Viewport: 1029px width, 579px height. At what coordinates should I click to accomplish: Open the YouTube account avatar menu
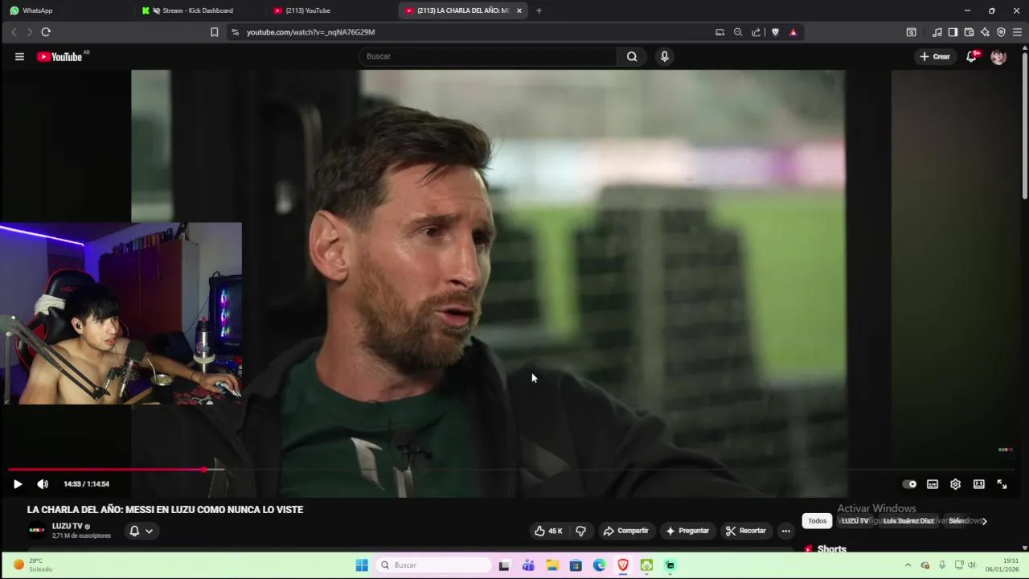pyautogui.click(x=998, y=56)
